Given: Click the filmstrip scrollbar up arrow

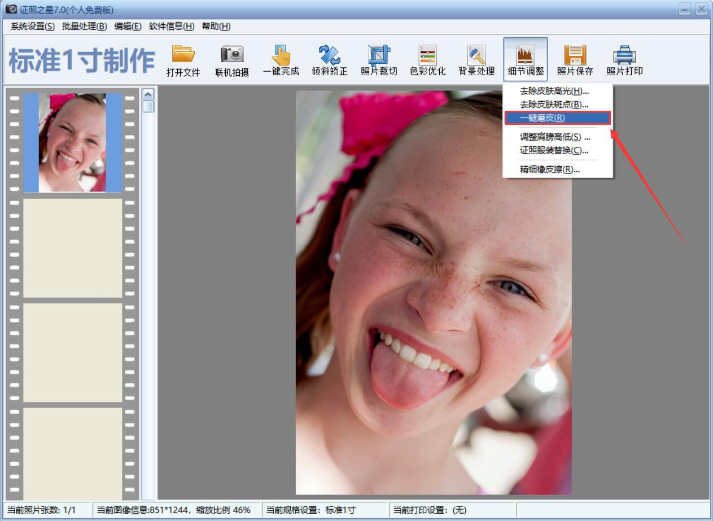Looking at the screenshot, I should pyautogui.click(x=148, y=94).
